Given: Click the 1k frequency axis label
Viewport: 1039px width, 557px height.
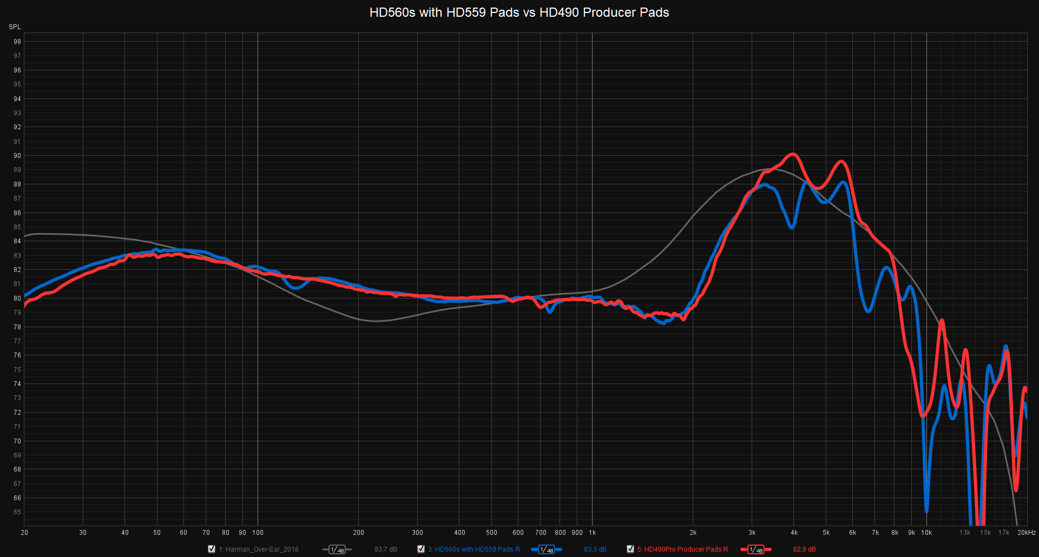Looking at the screenshot, I should [x=593, y=533].
